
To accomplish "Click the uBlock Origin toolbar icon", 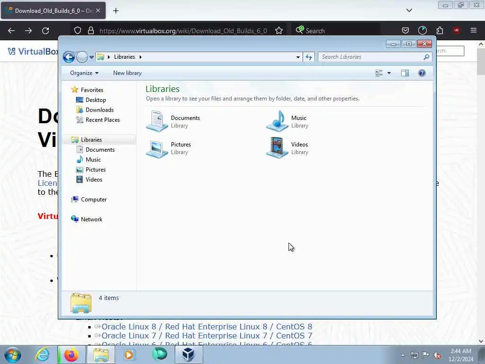I will (x=457, y=30).
